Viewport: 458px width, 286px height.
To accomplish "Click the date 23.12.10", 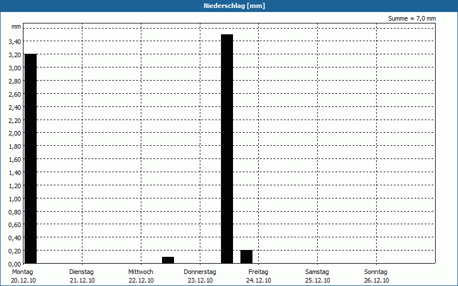I will coord(200,281).
